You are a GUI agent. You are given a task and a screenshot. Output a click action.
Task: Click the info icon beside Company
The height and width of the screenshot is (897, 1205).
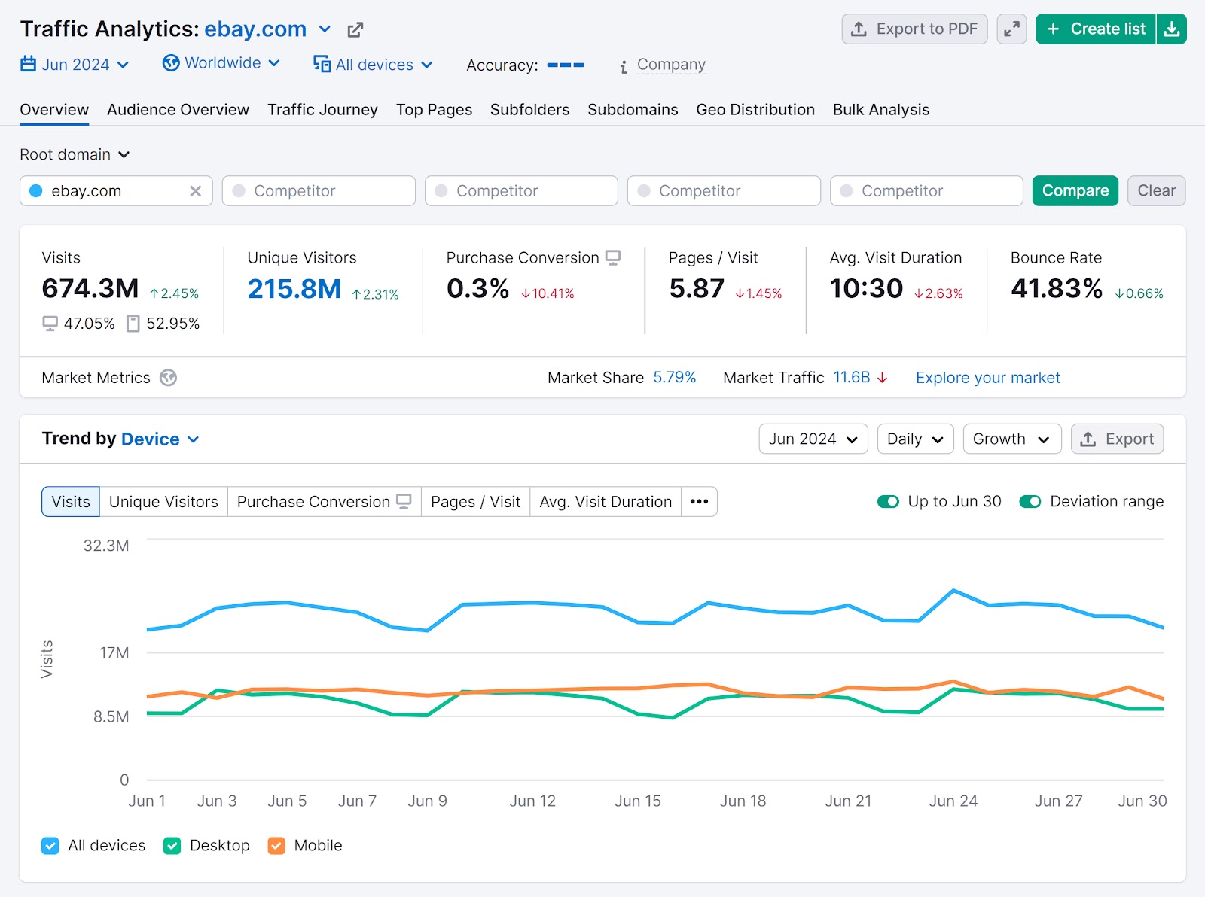624,68
